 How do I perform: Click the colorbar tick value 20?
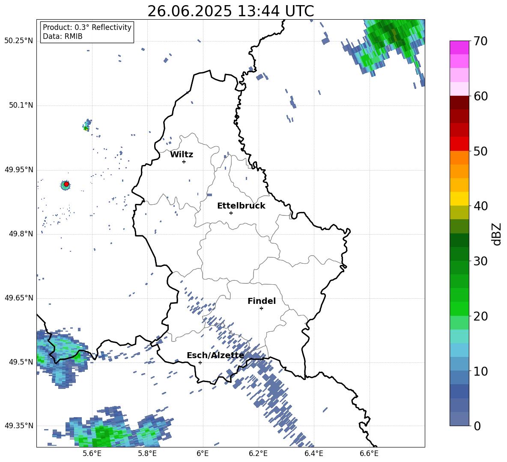pyautogui.click(x=480, y=316)
